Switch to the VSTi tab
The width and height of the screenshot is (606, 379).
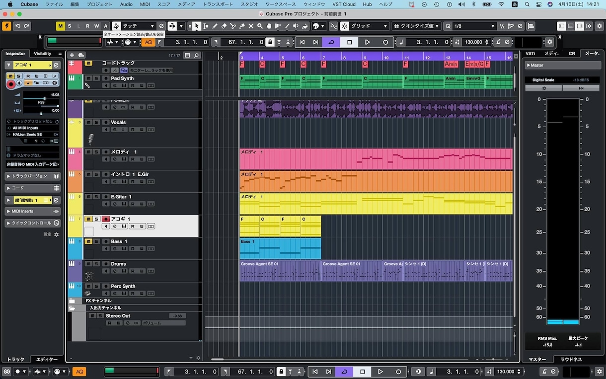[530, 53]
